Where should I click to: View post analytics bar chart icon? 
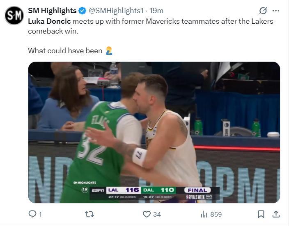point(204,214)
